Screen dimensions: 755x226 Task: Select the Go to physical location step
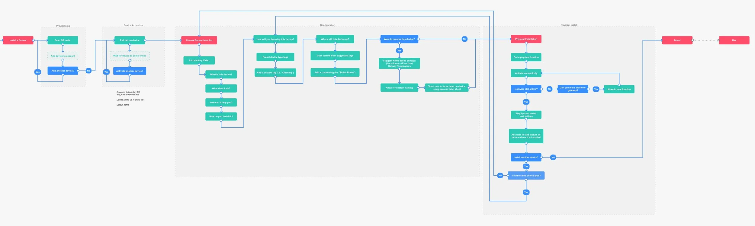pyautogui.click(x=526, y=57)
